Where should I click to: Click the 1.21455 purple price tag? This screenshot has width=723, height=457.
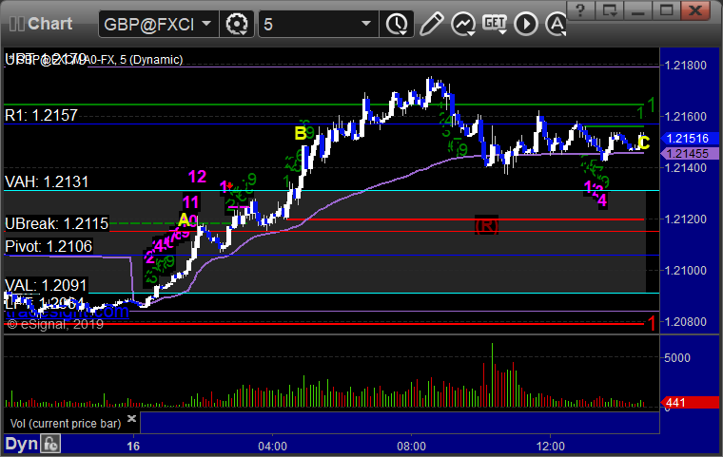click(x=690, y=153)
